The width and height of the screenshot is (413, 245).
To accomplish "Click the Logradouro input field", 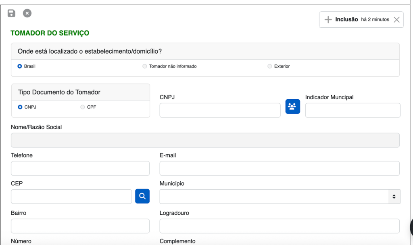I will (280, 226).
